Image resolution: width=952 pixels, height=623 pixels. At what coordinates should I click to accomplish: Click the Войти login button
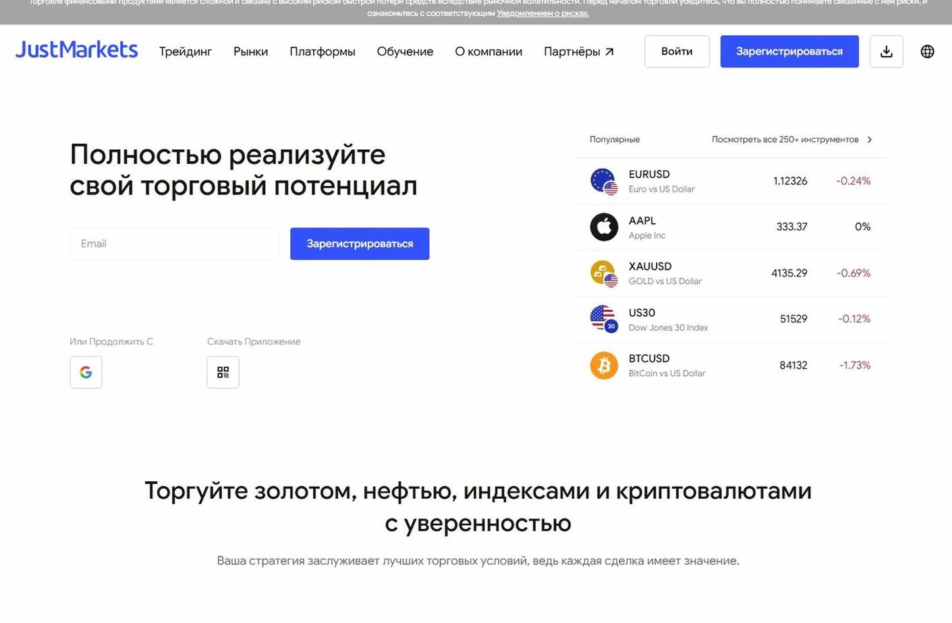[x=677, y=51]
